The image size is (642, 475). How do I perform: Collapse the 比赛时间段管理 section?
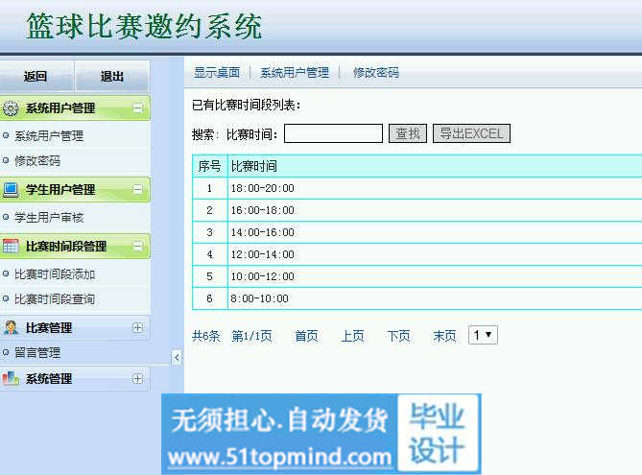point(137,247)
